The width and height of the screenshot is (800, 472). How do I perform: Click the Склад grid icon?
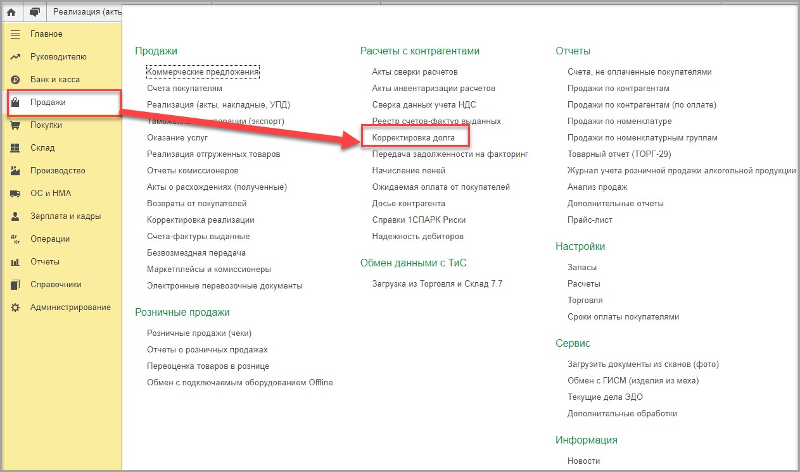[x=16, y=148]
